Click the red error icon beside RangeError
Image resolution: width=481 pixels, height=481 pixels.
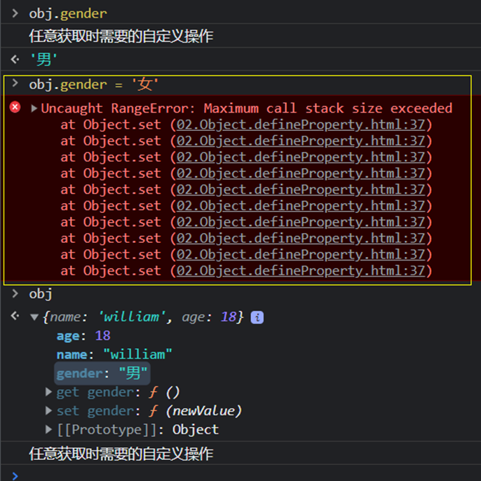(x=15, y=107)
